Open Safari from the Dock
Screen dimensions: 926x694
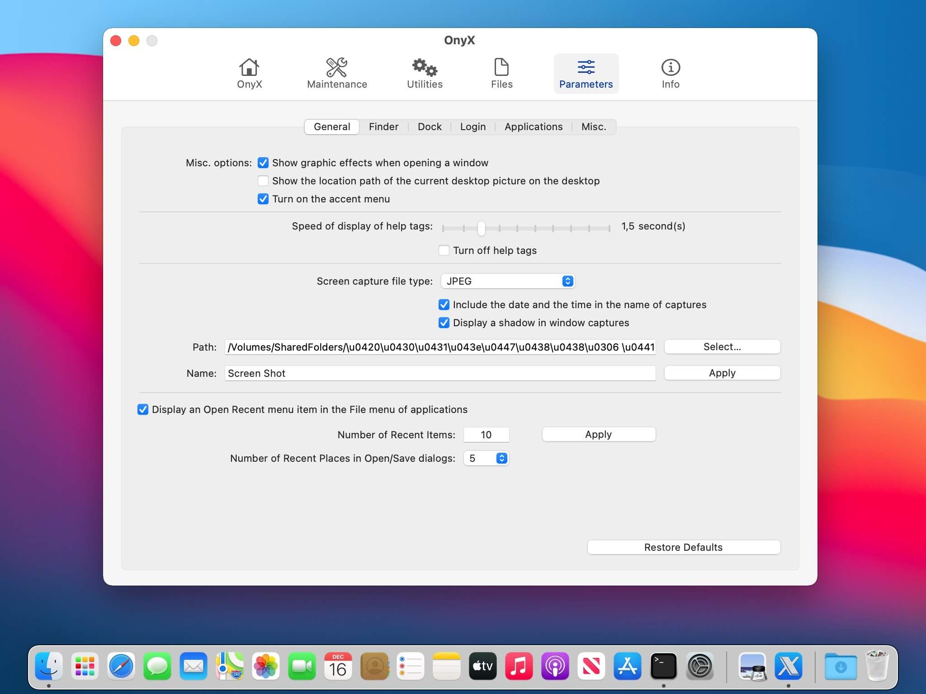[x=121, y=666]
